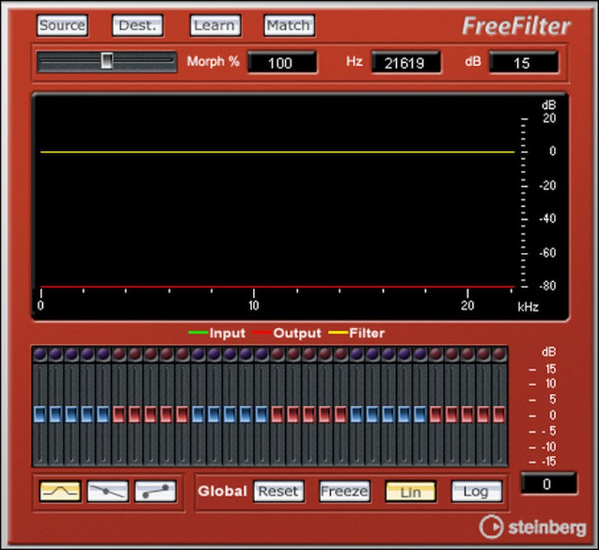Viewport: 599px width, 550px height.
Task: Select the single-point line edit mode icon
Action: point(107,491)
